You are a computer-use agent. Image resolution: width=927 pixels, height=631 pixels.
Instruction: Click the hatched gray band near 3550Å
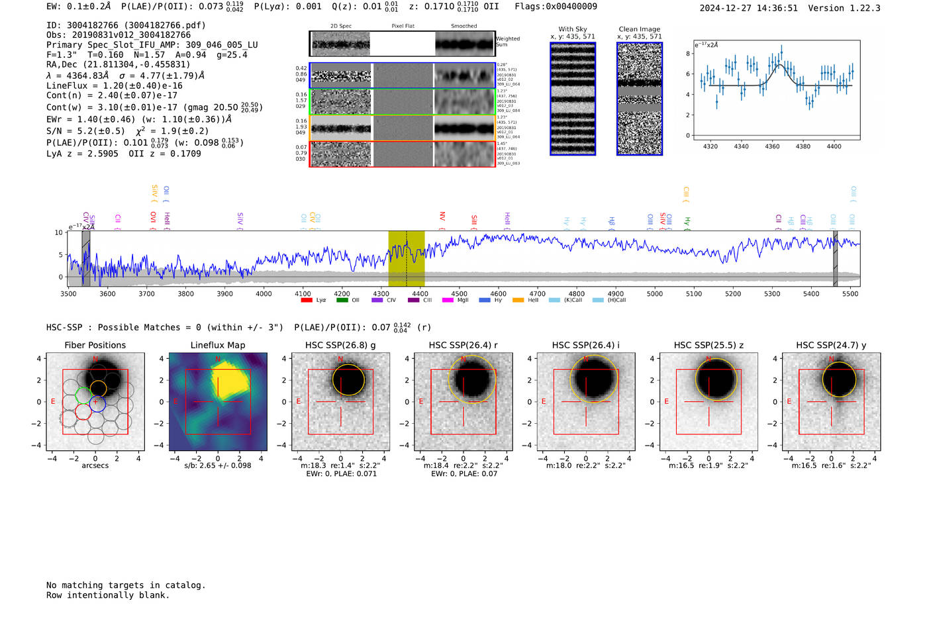pyautogui.click(x=86, y=259)
